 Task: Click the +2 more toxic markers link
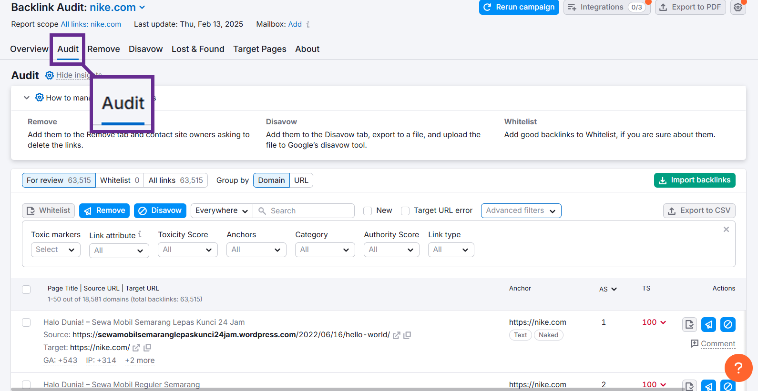pyautogui.click(x=140, y=361)
